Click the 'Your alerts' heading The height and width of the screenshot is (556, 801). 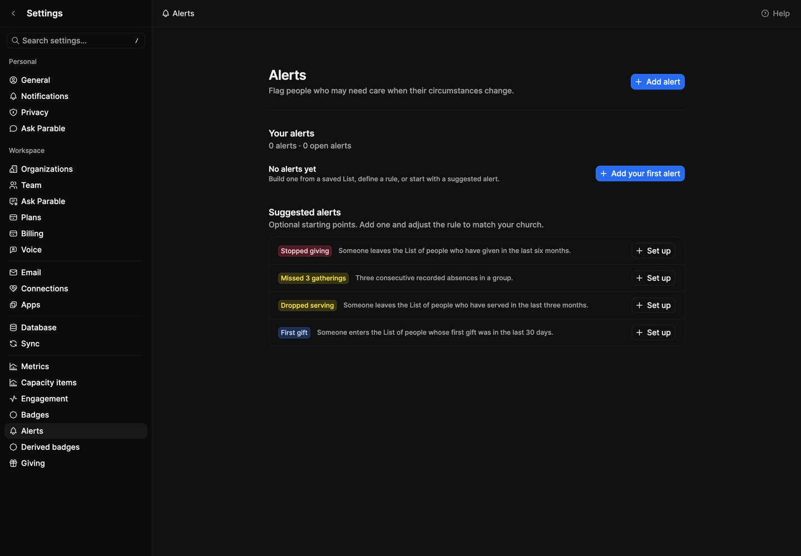pyautogui.click(x=291, y=133)
